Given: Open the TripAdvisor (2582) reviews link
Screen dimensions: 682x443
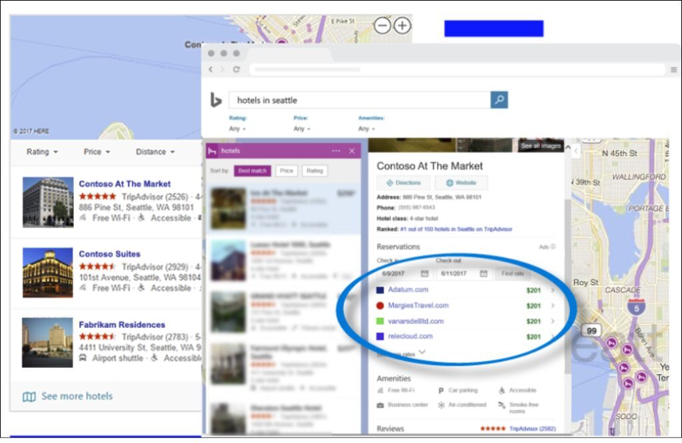Looking at the screenshot, I should point(532,428).
